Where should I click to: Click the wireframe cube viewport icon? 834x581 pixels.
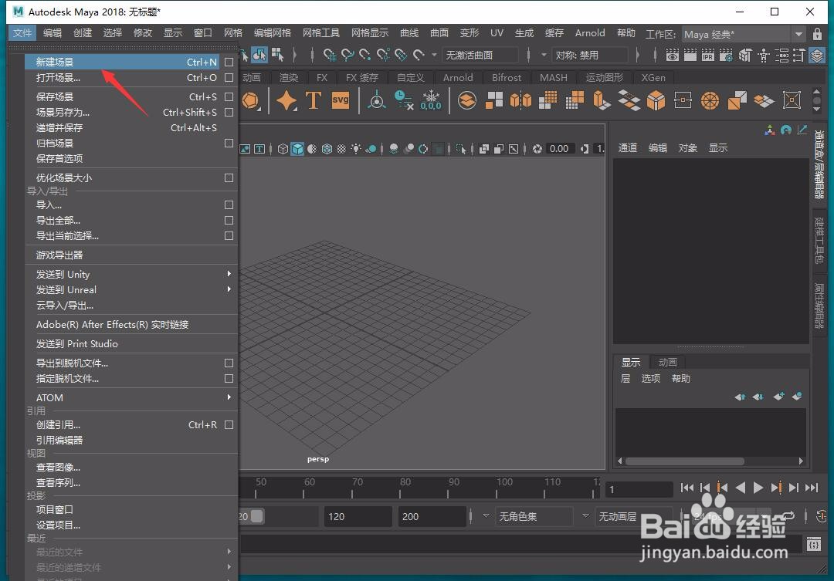(283, 149)
